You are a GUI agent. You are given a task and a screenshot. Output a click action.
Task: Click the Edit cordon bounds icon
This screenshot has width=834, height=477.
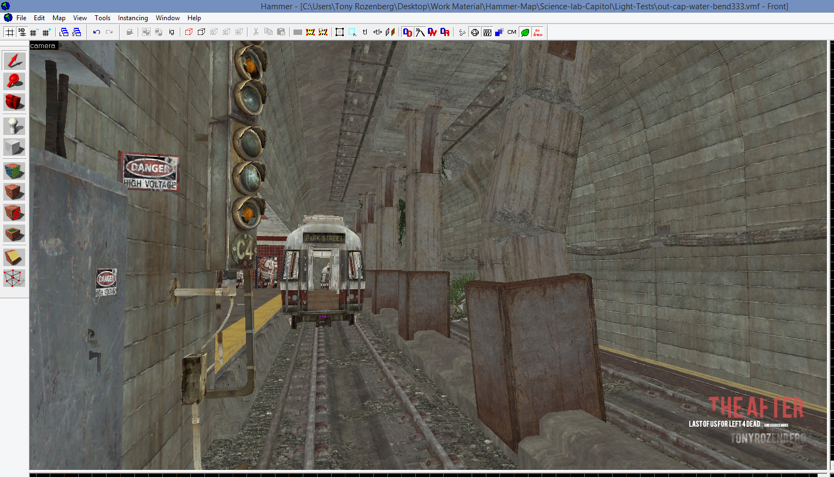(x=323, y=32)
